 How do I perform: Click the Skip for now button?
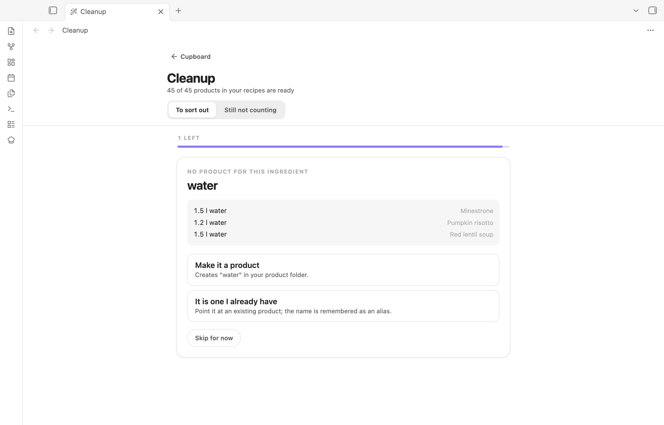(x=214, y=338)
